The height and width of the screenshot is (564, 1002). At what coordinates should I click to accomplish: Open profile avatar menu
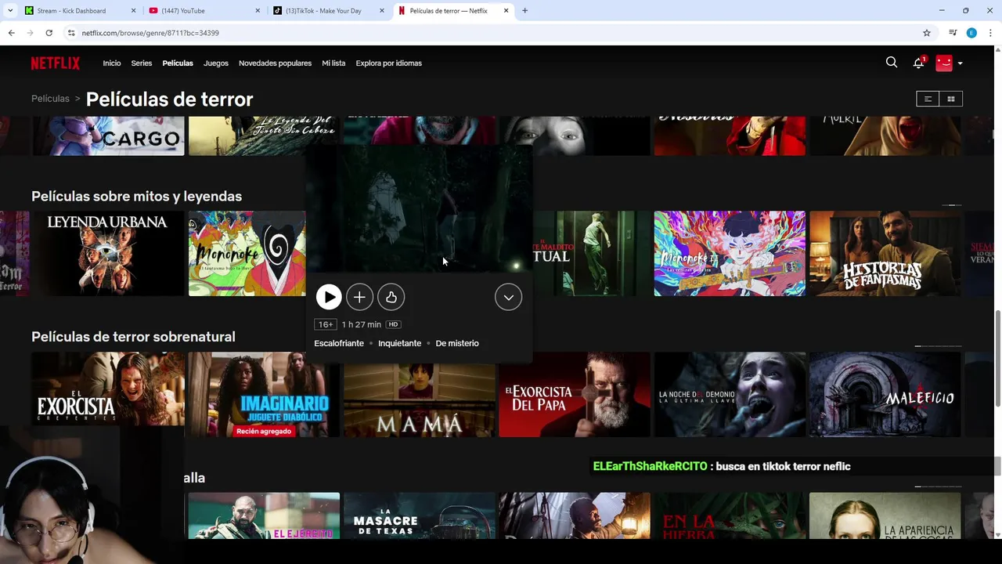(944, 63)
